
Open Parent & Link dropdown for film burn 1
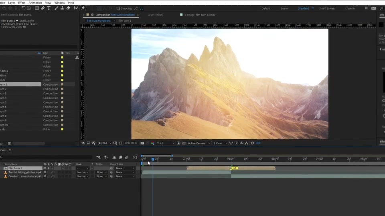click(x=125, y=168)
